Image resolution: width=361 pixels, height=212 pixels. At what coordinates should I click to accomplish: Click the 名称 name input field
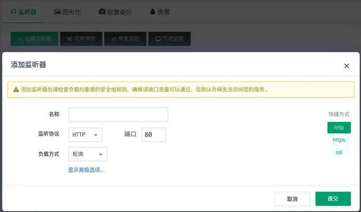118,114
